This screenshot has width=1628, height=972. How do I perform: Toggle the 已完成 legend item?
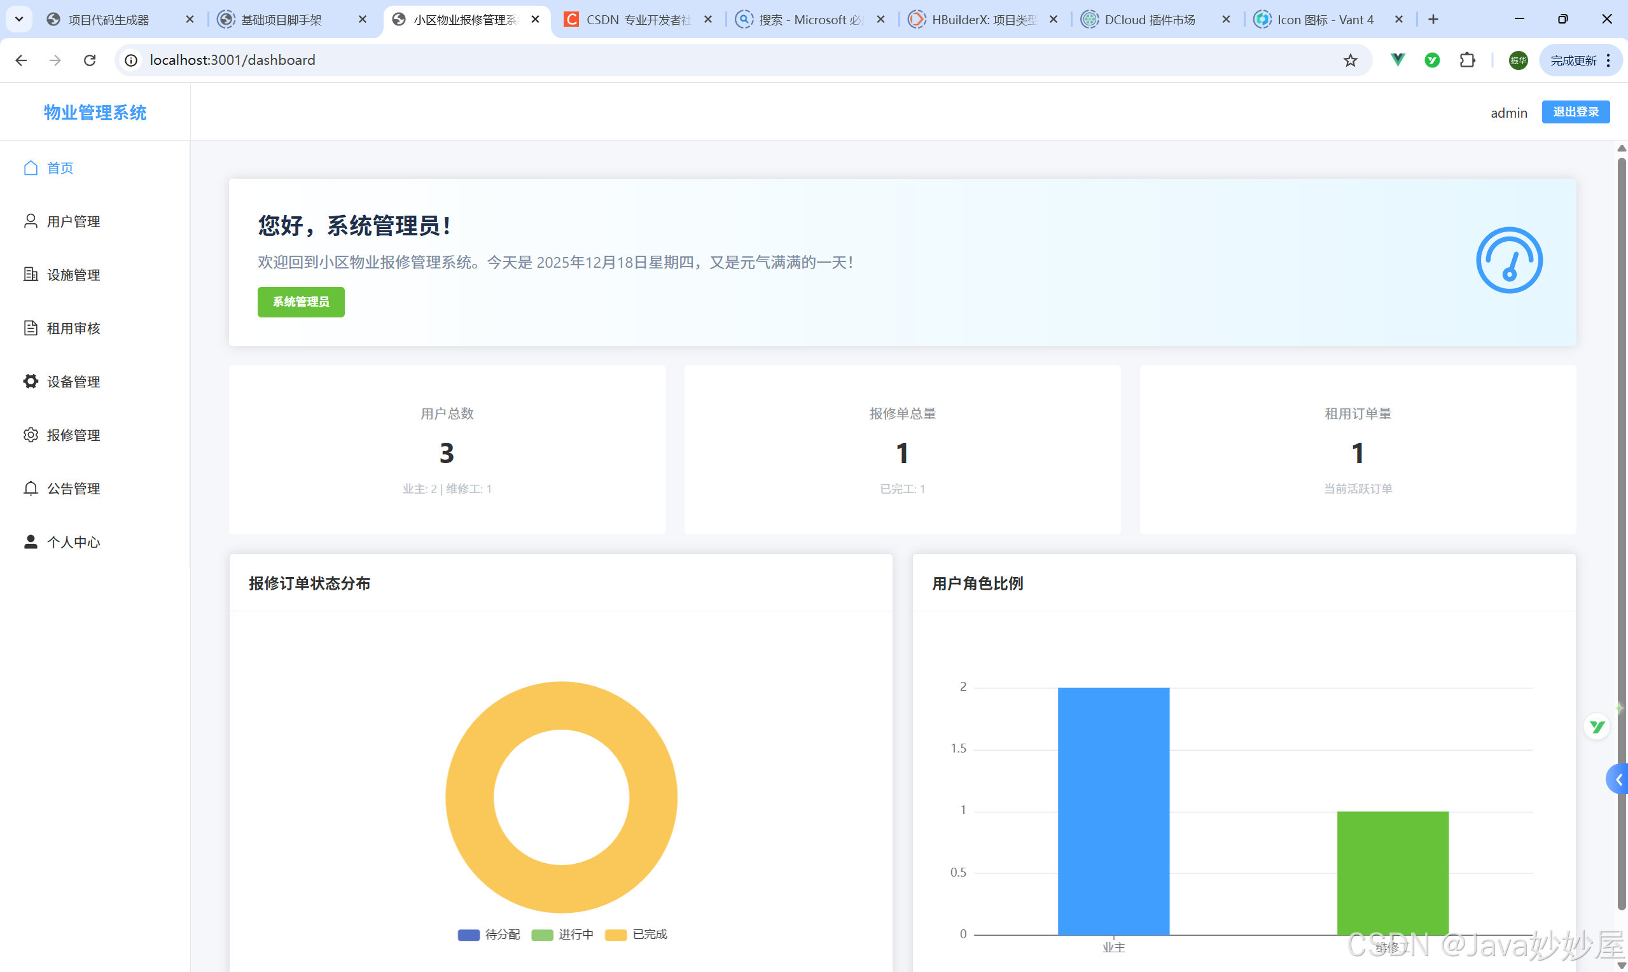pyautogui.click(x=636, y=934)
